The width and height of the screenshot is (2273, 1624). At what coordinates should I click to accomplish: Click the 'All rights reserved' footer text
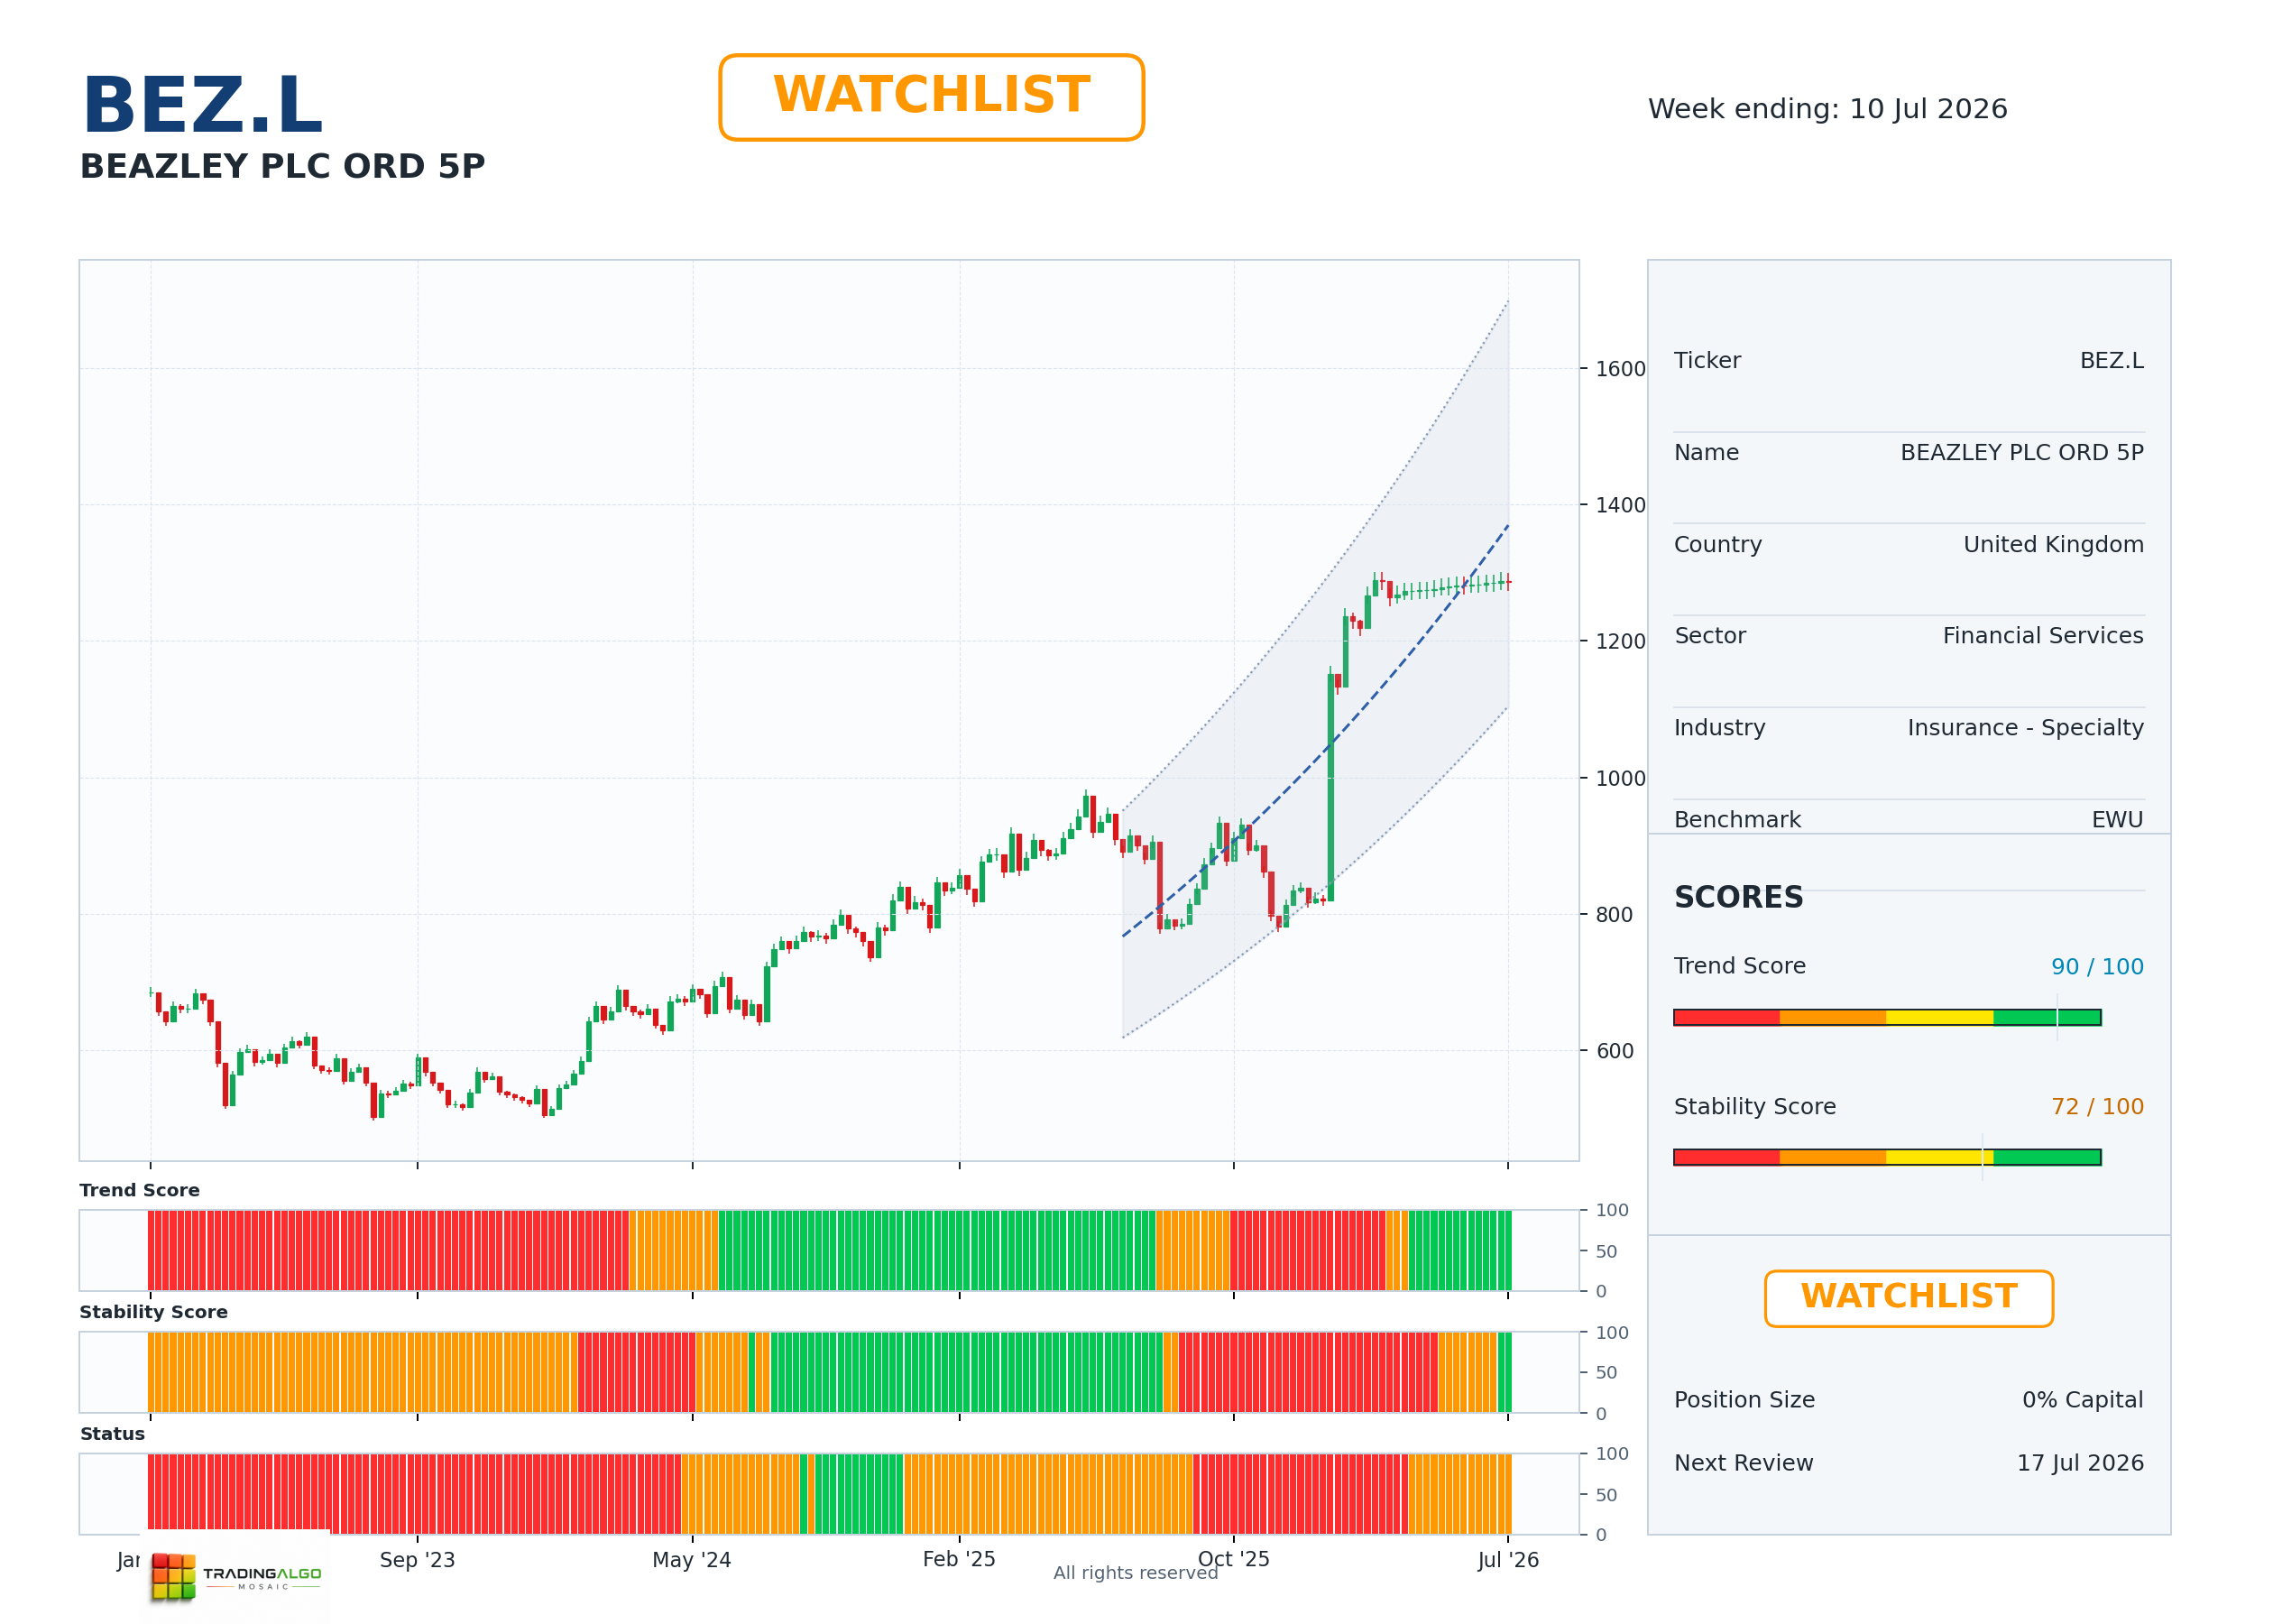point(1136,1573)
